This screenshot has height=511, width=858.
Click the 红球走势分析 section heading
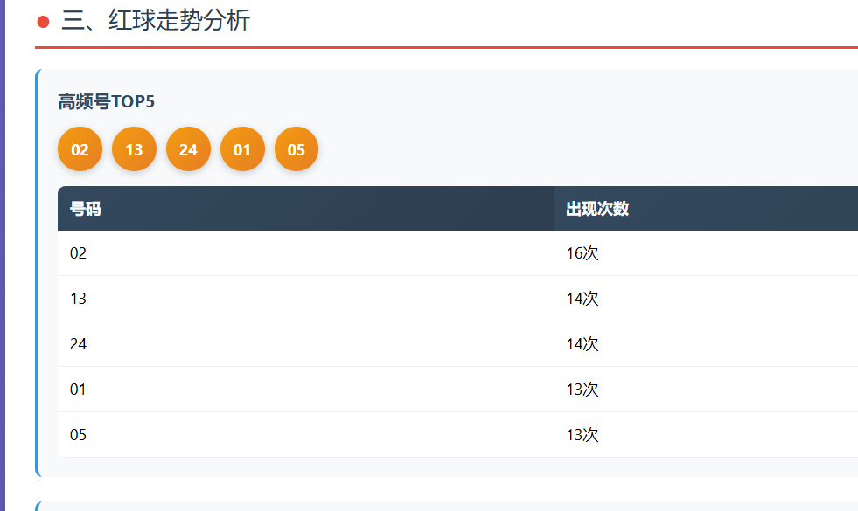(156, 21)
